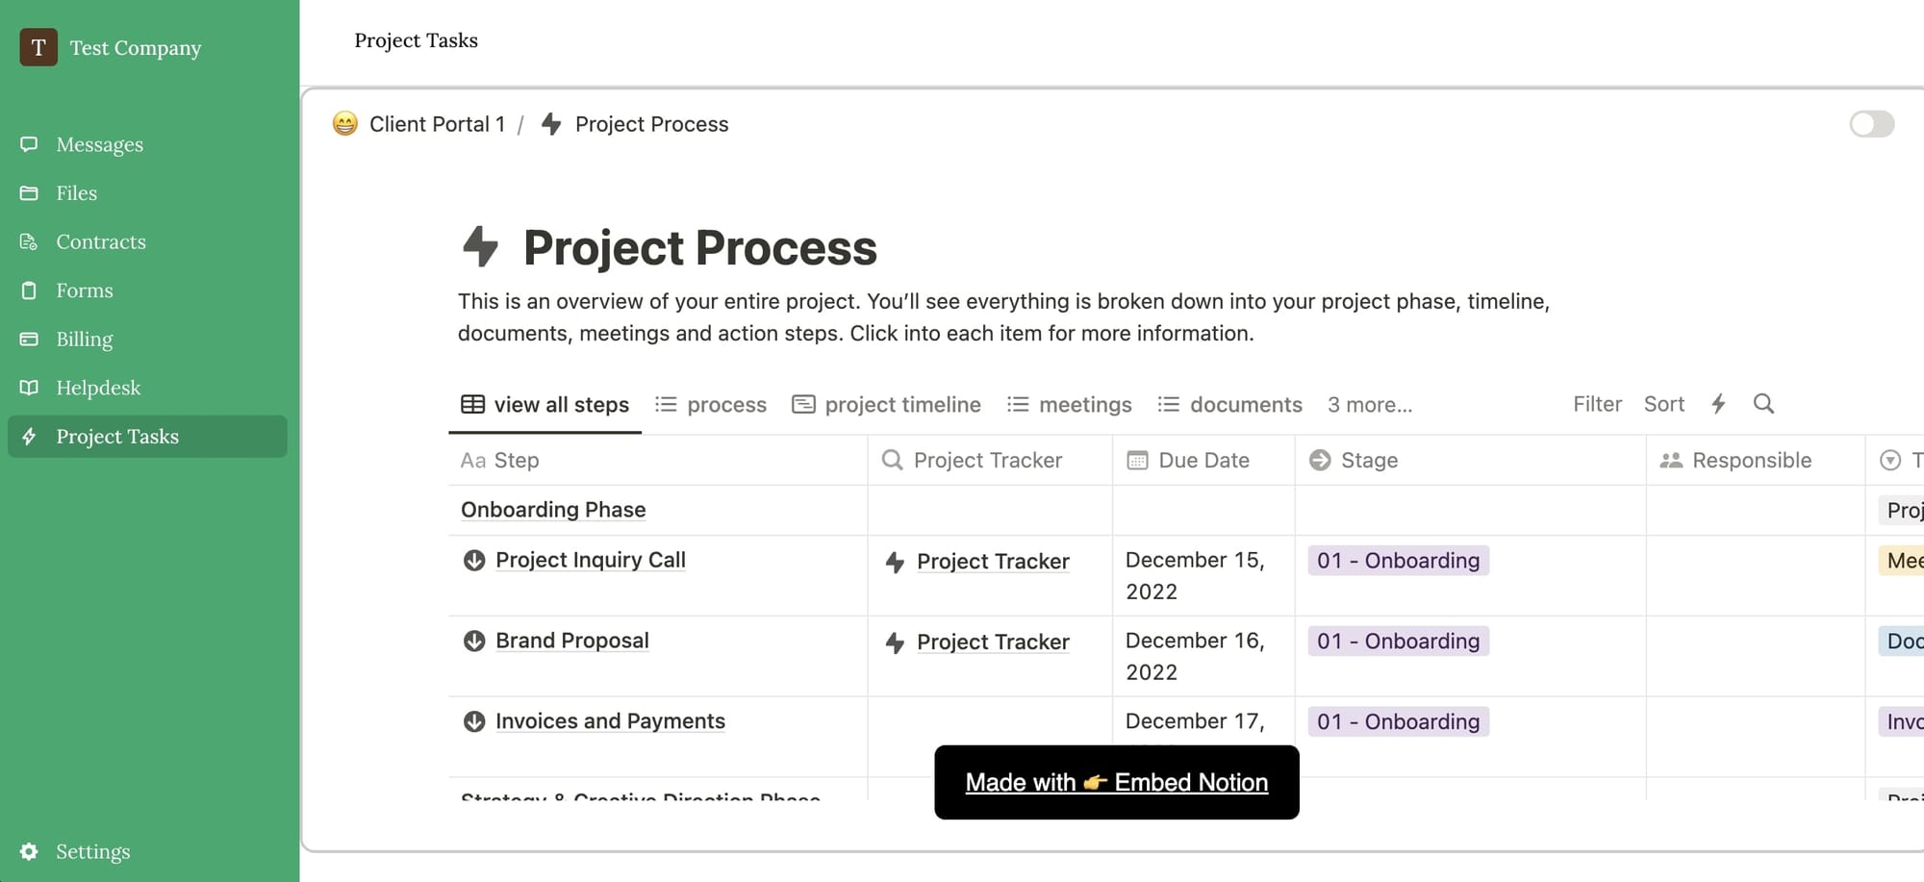
Task: Open the Billing card icon in the sidebar
Action: pos(29,339)
